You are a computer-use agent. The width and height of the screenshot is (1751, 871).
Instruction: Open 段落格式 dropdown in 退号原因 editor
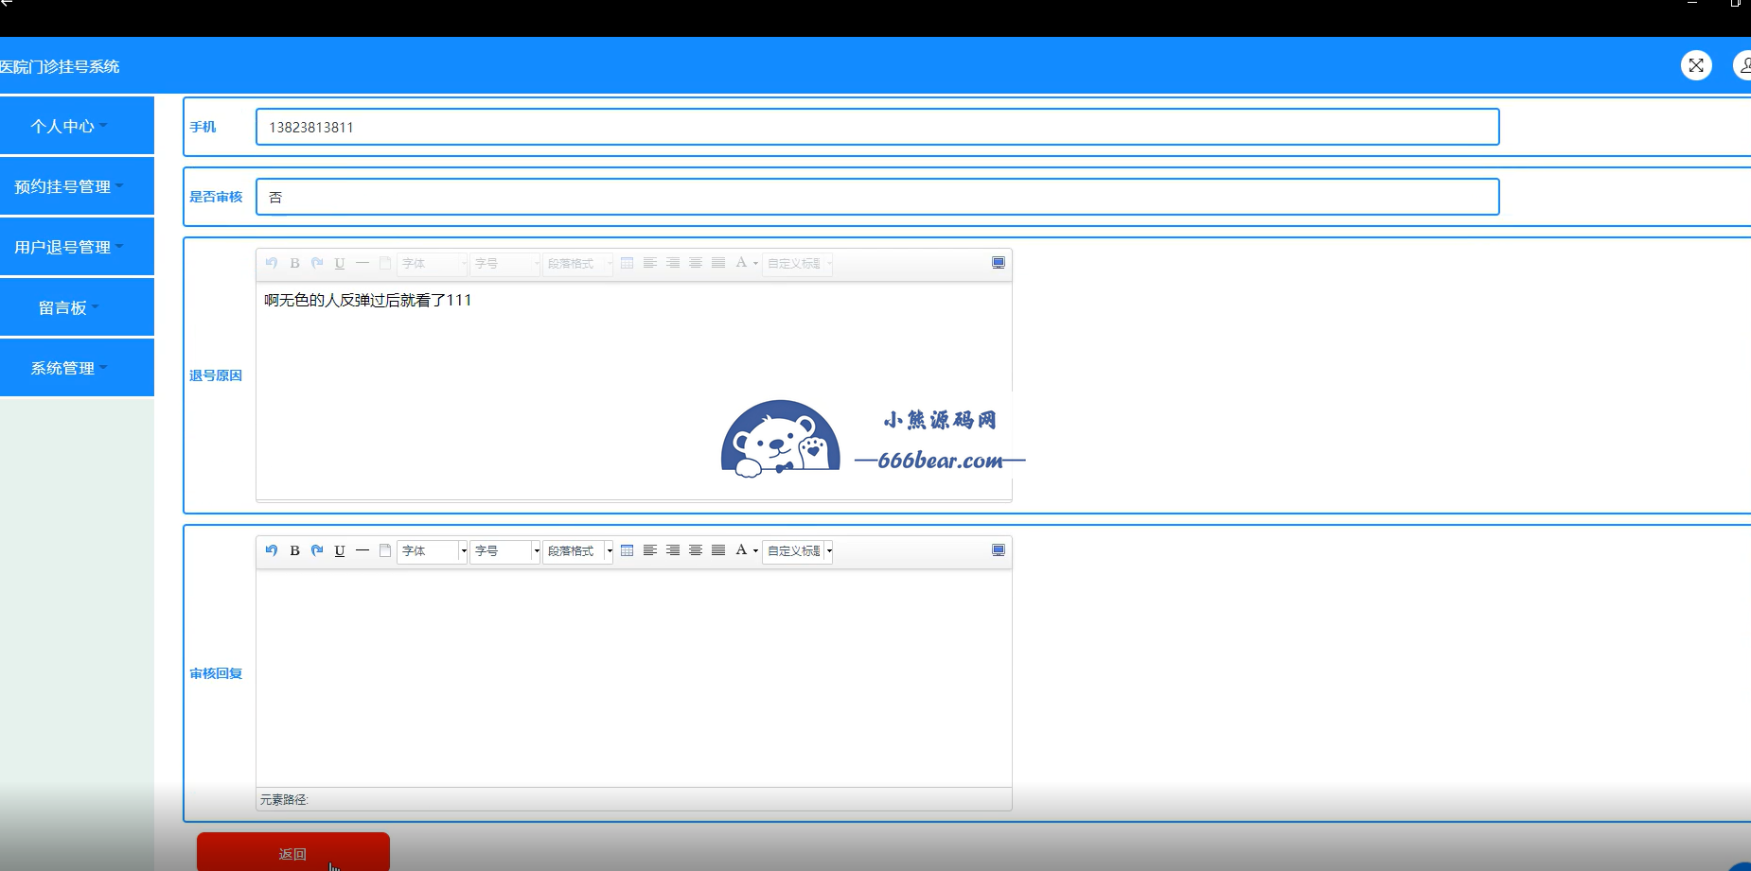point(578,263)
